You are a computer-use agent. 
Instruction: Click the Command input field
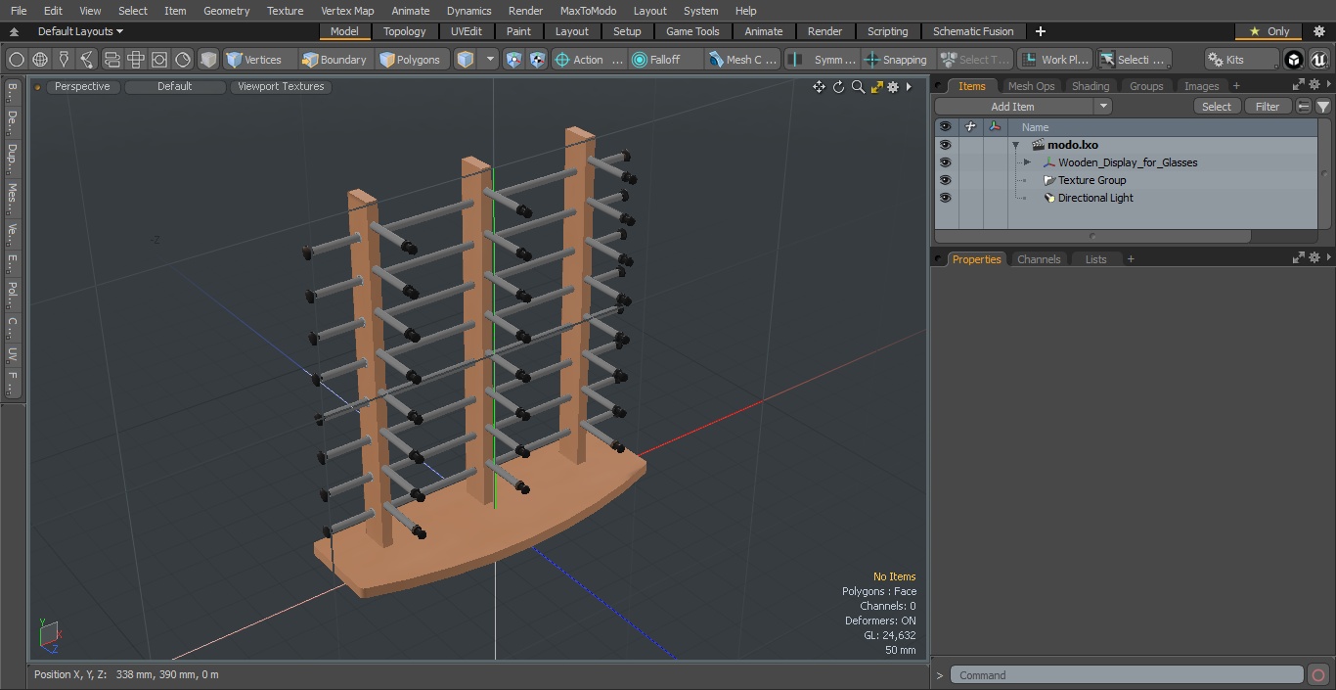point(1127,675)
